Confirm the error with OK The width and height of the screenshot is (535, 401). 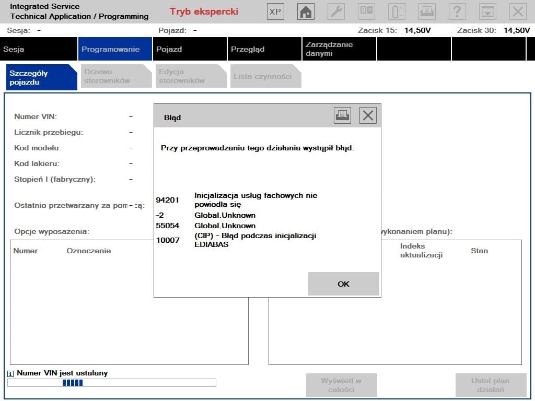pos(344,284)
